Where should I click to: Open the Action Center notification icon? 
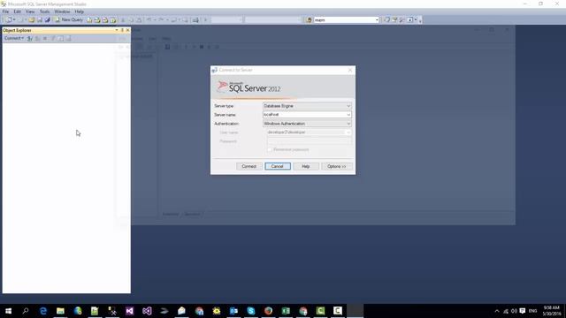(523, 311)
